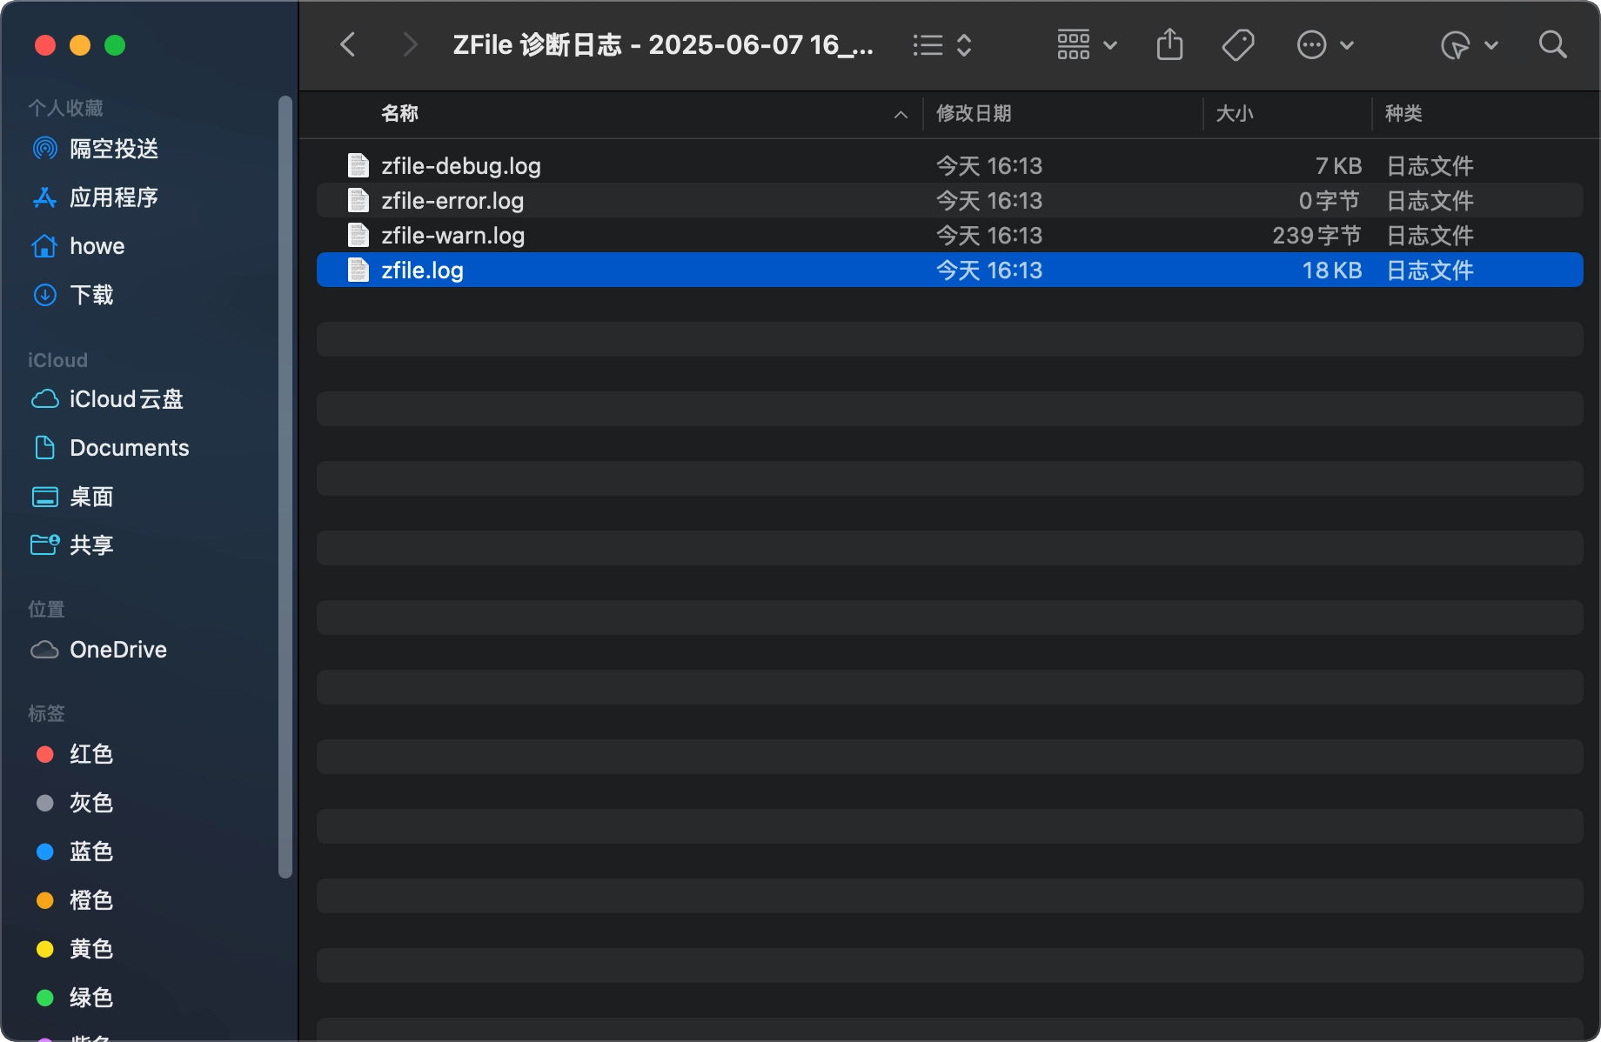Go back with the left arrow

[x=348, y=44]
